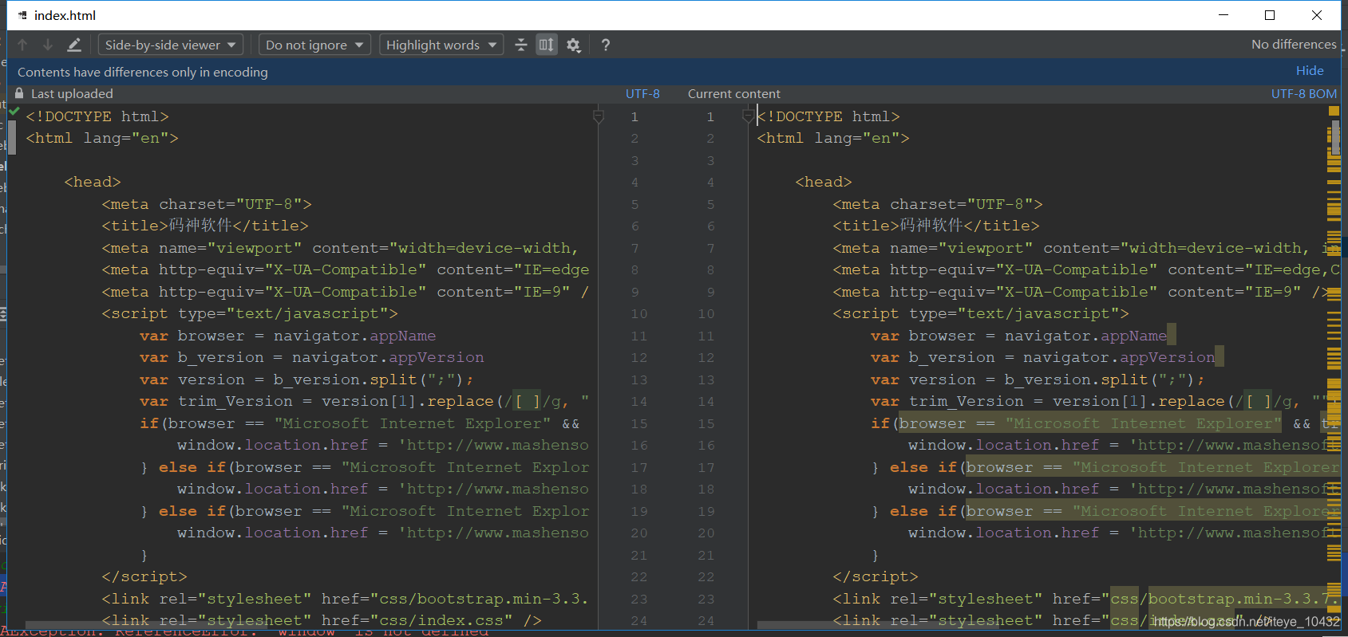This screenshot has width=1348, height=637.
Task: Click 'var b_version' line in left pane
Action: click(x=311, y=357)
